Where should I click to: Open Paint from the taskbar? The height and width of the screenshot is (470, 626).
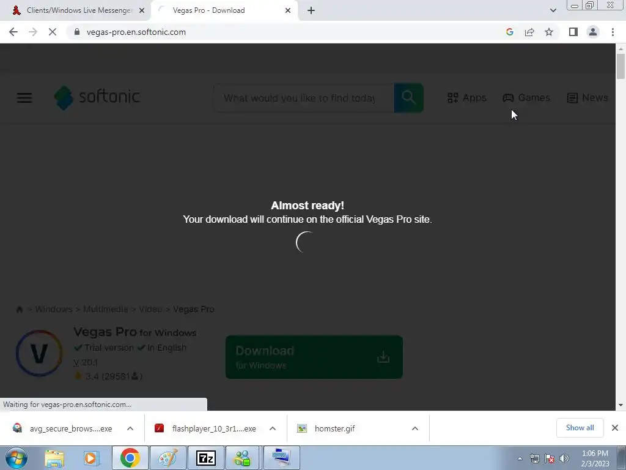click(168, 458)
